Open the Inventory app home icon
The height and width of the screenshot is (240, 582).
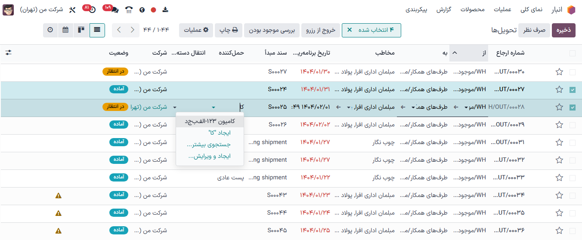click(x=571, y=9)
